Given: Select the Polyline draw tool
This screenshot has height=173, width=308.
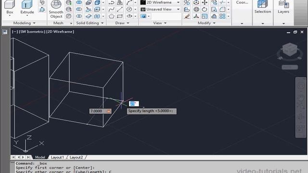Looking at the screenshot, I should [111, 2].
